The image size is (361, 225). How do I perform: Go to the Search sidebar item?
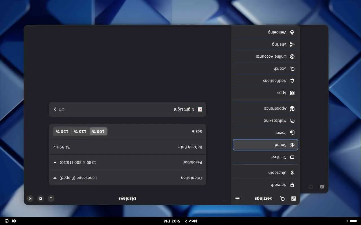265,69
